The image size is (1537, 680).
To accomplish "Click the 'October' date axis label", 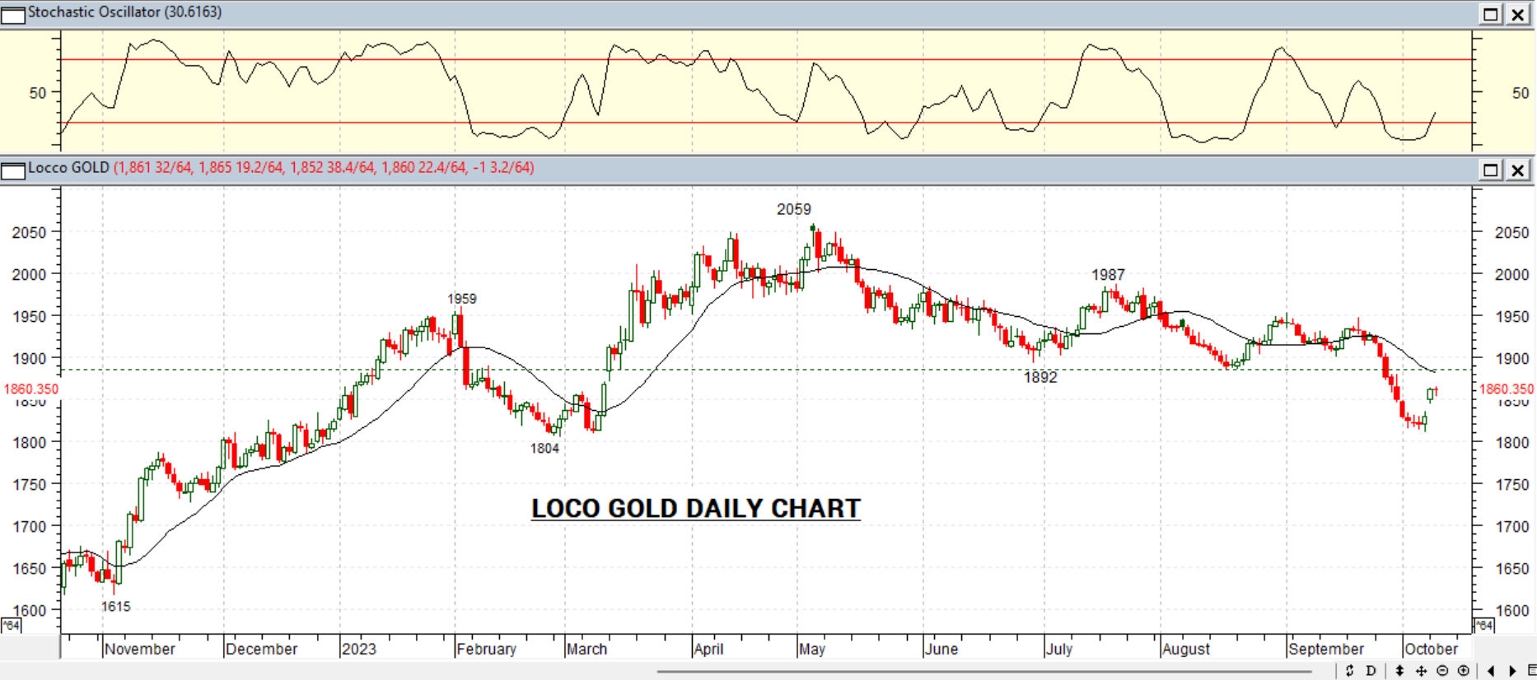I will (1431, 649).
